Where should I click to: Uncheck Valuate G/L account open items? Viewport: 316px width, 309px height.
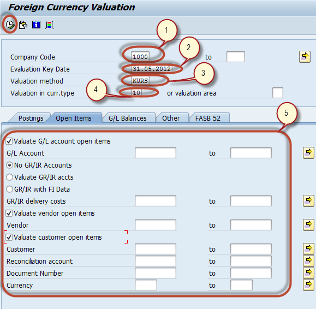(9, 141)
